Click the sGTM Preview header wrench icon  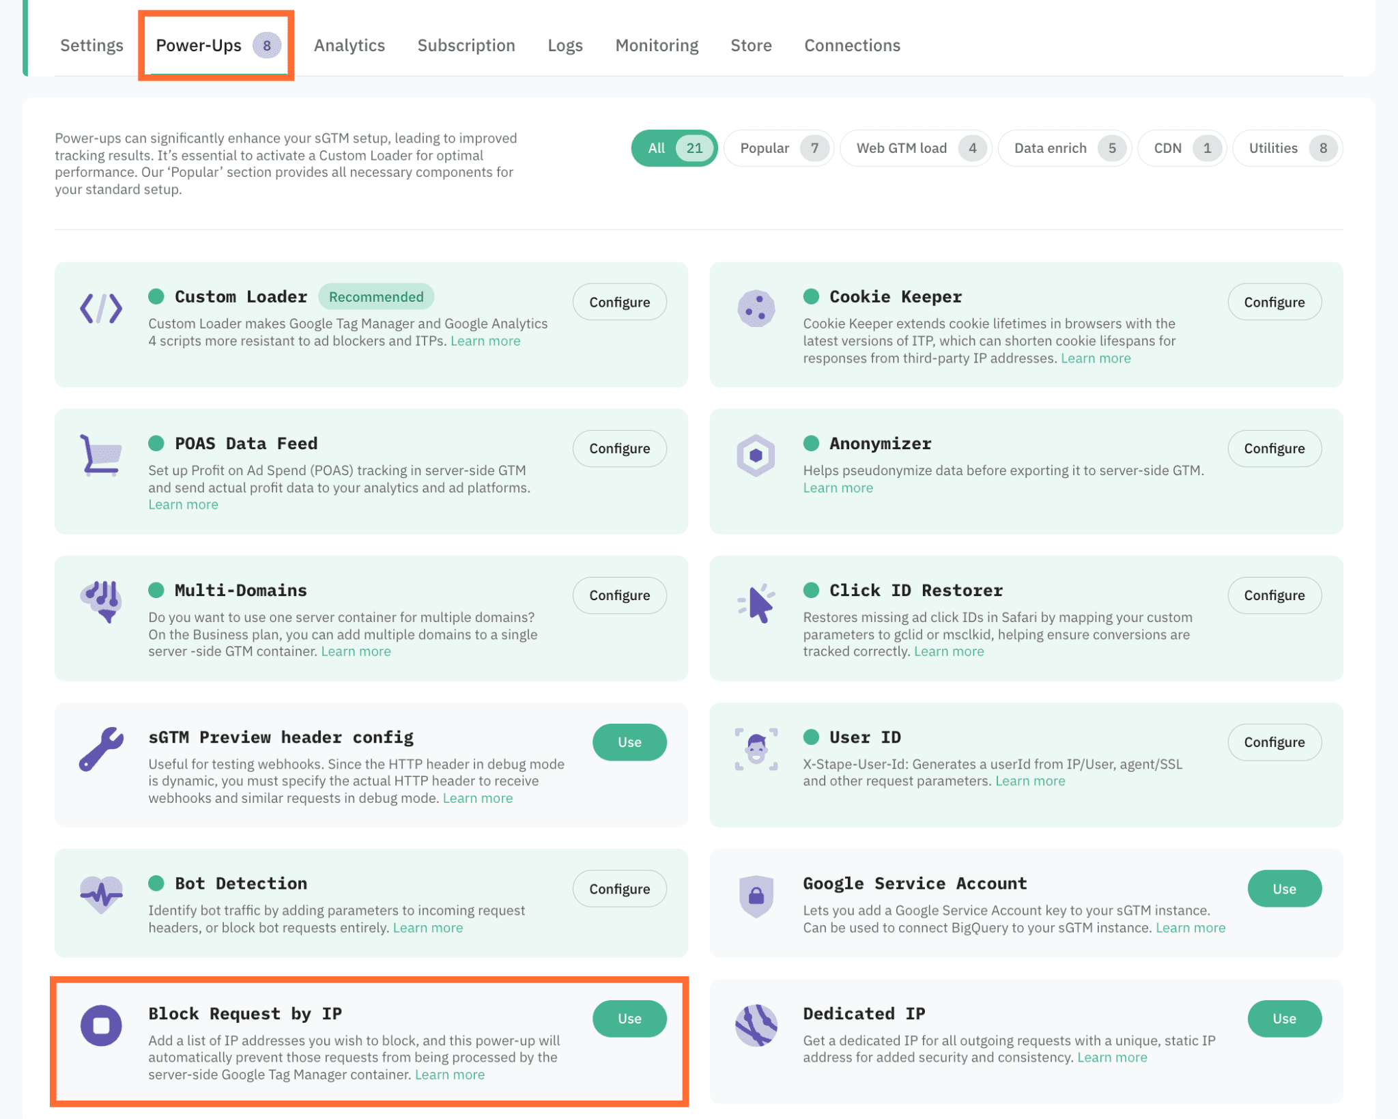(101, 749)
